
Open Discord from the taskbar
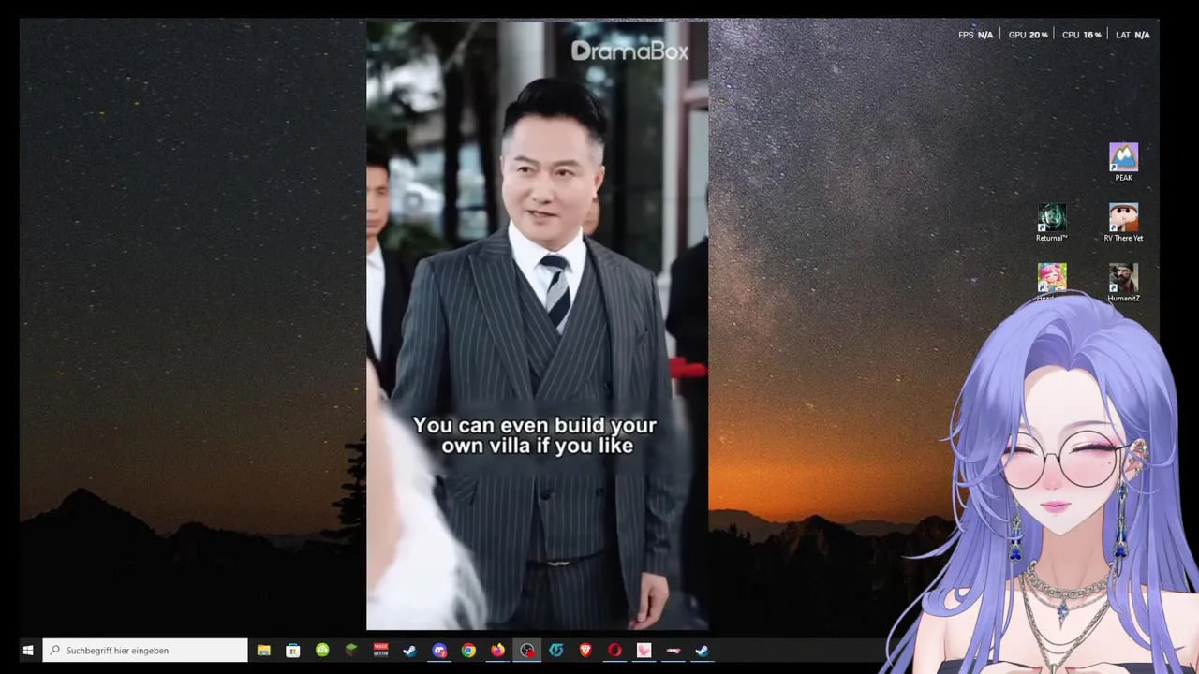pos(439,651)
